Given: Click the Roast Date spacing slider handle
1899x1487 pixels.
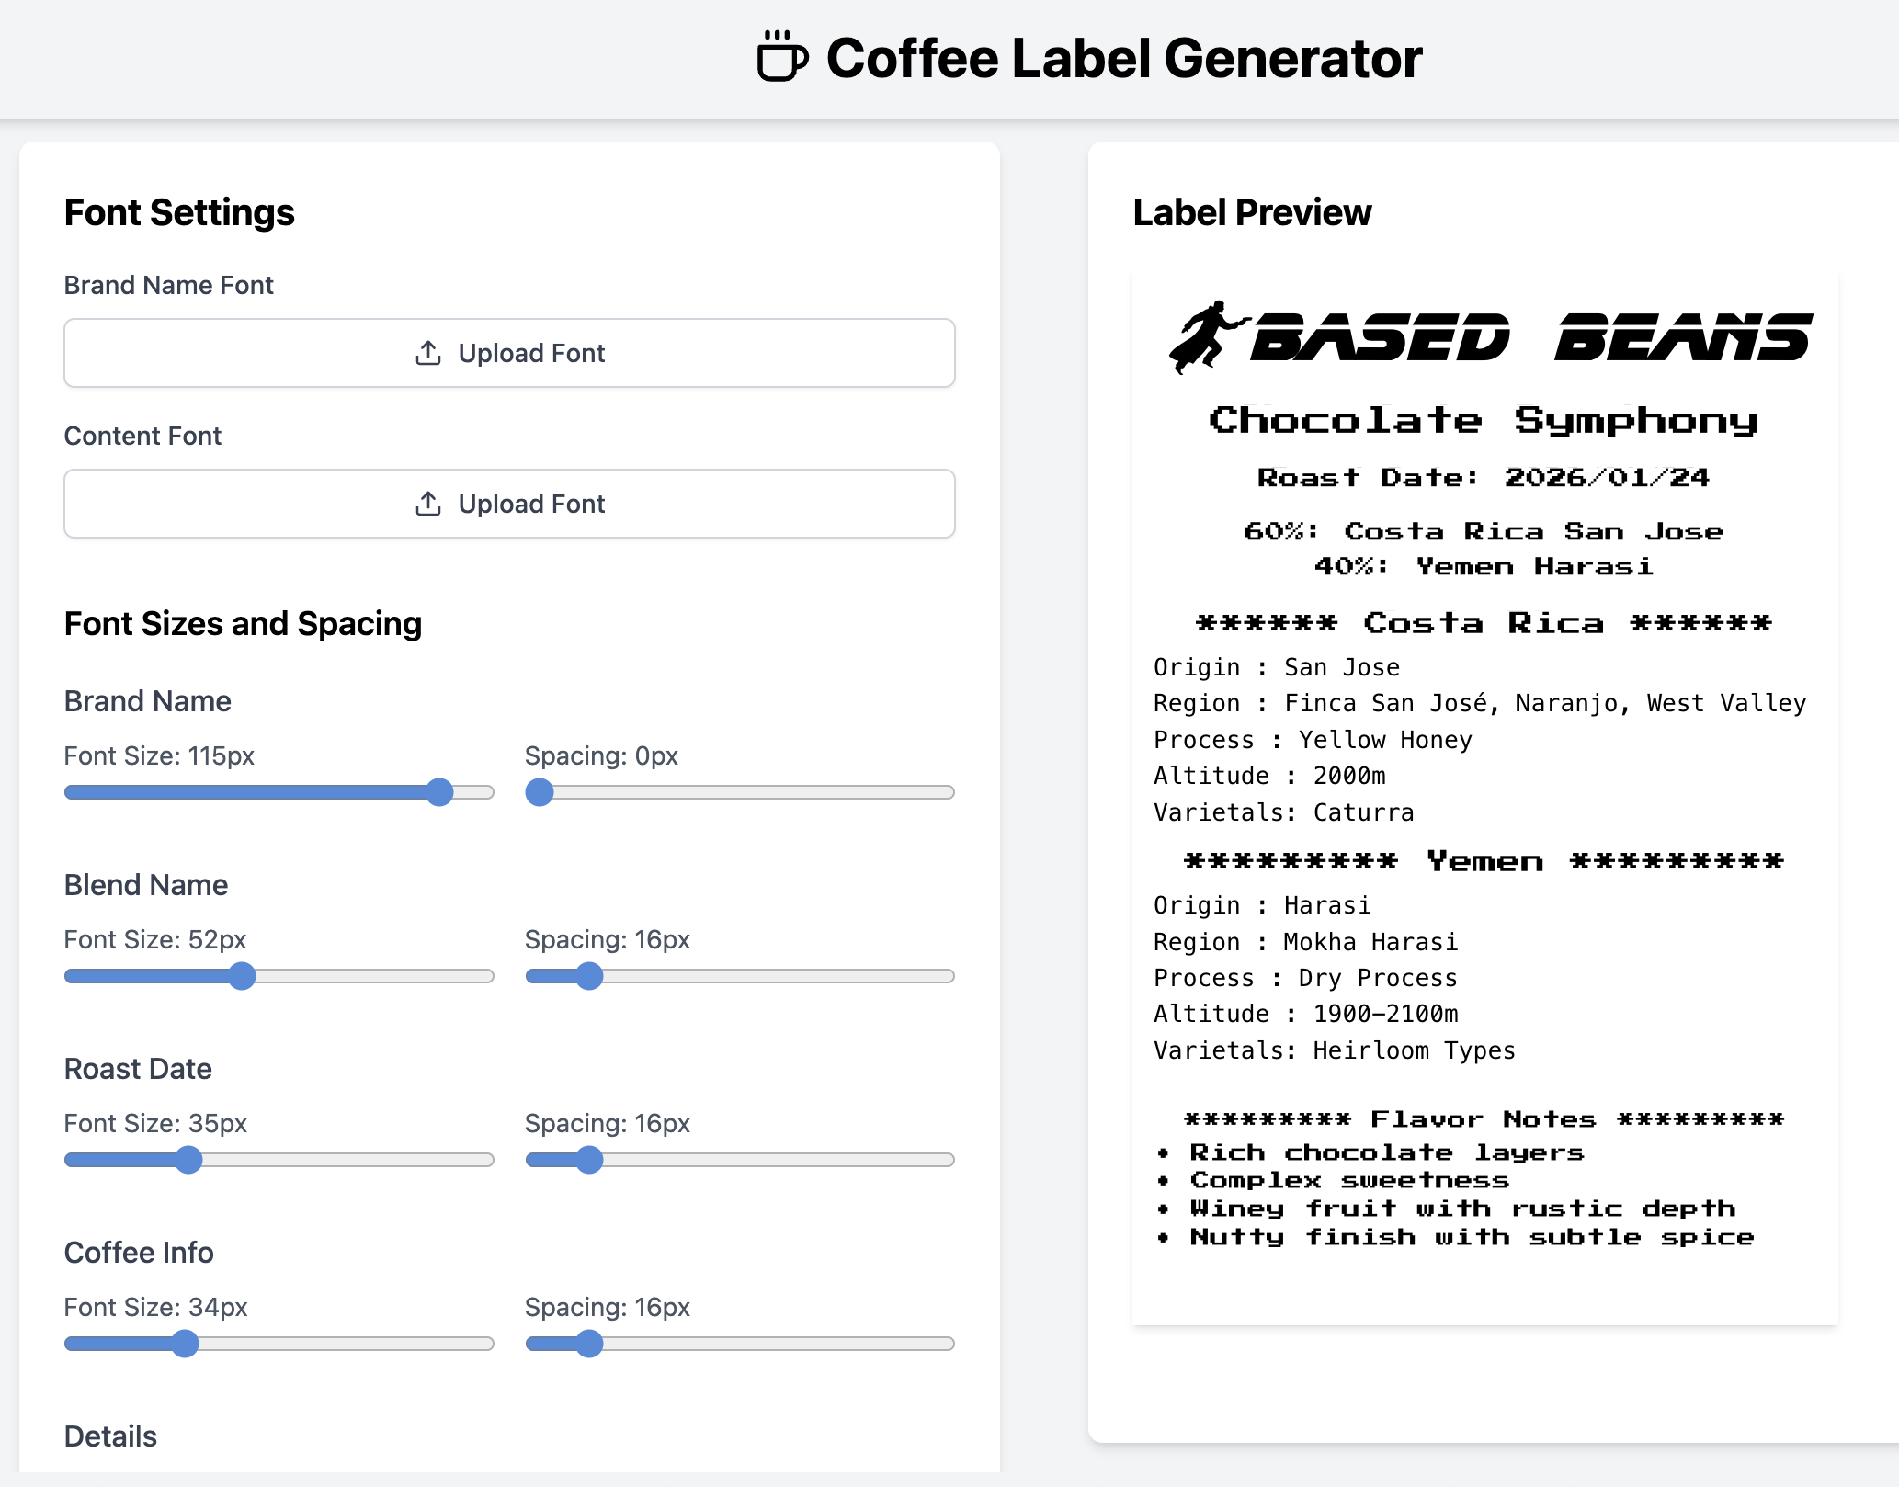Looking at the screenshot, I should coord(592,1160).
